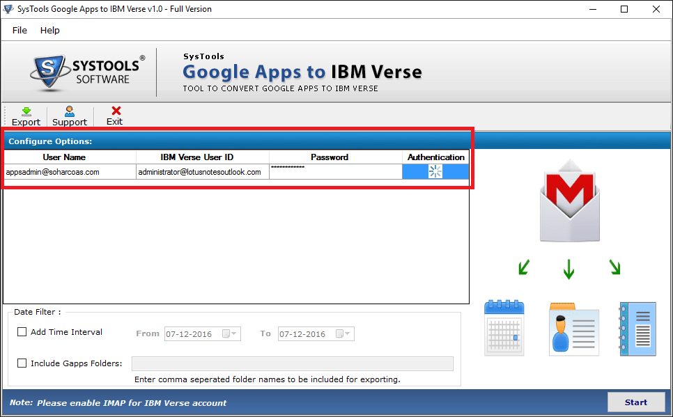Select the password field in the table
673x417 pixels.
click(336, 172)
